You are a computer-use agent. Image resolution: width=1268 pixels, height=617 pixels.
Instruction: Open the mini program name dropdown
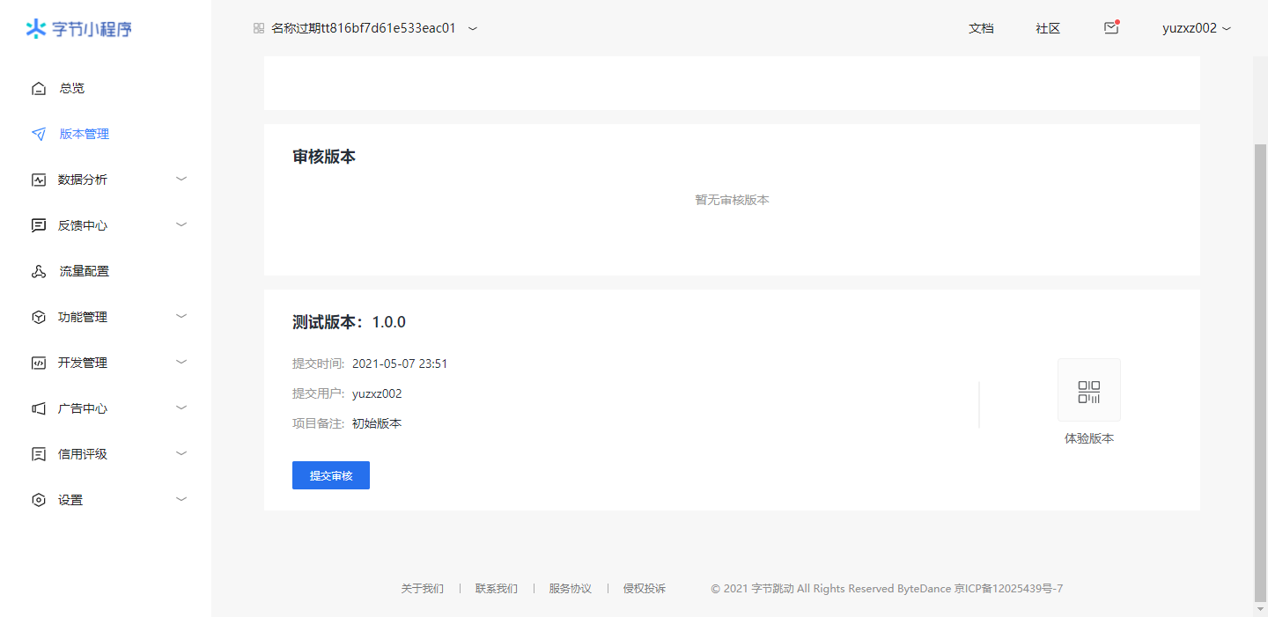(x=473, y=28)
